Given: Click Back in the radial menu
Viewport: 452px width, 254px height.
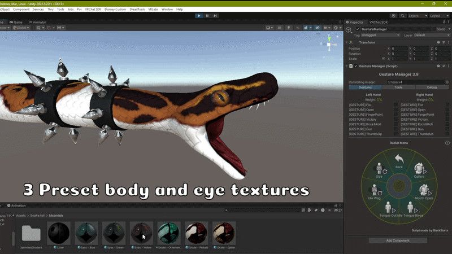Looking at the screenshot, I should (x=399, y=161).
